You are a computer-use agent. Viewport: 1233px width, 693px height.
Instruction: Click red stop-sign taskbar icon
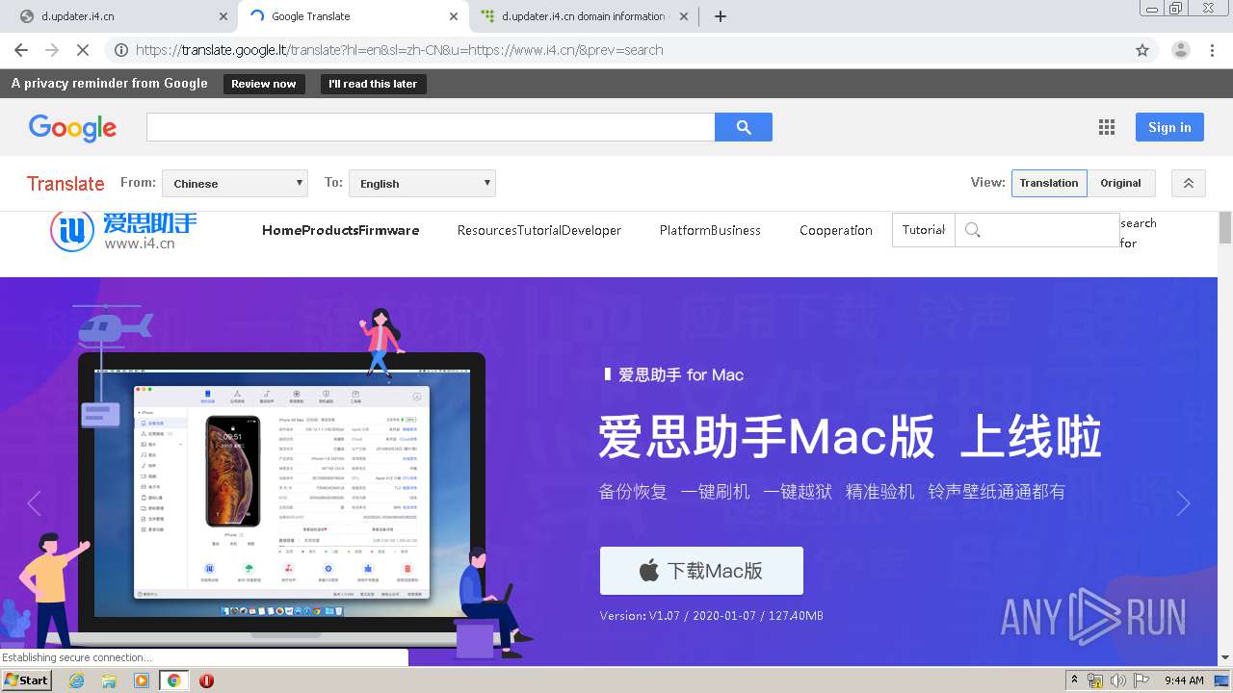(x=206, y=680)
